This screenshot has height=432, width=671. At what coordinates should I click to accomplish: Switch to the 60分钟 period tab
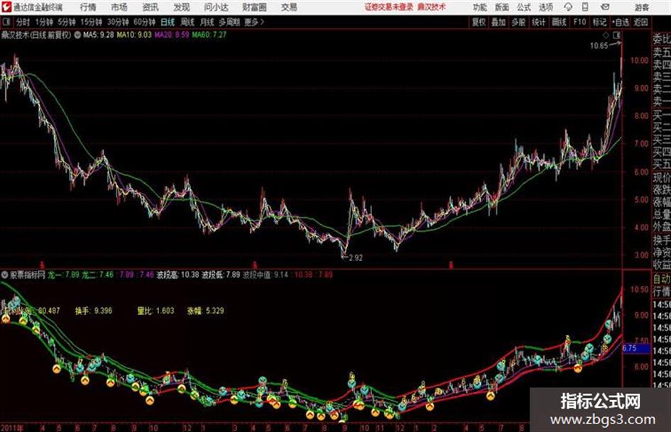[x=145, y=22]
